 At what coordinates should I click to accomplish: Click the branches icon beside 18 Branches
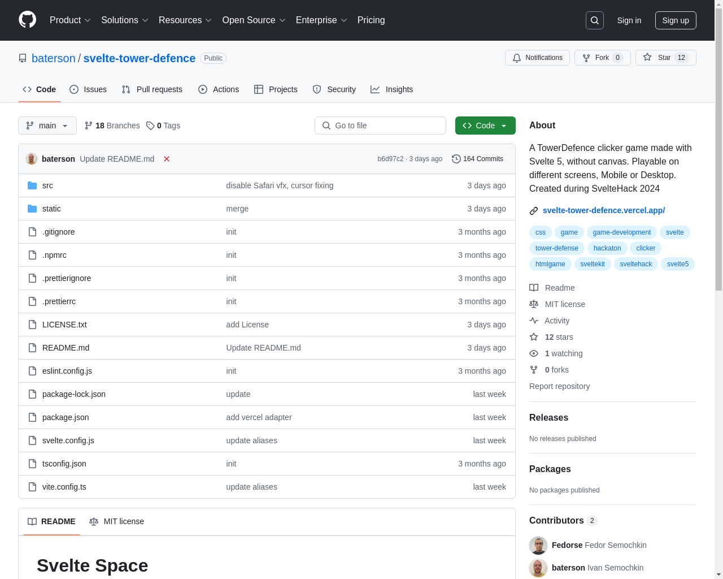pyautogui.click(x=89, y=126)
